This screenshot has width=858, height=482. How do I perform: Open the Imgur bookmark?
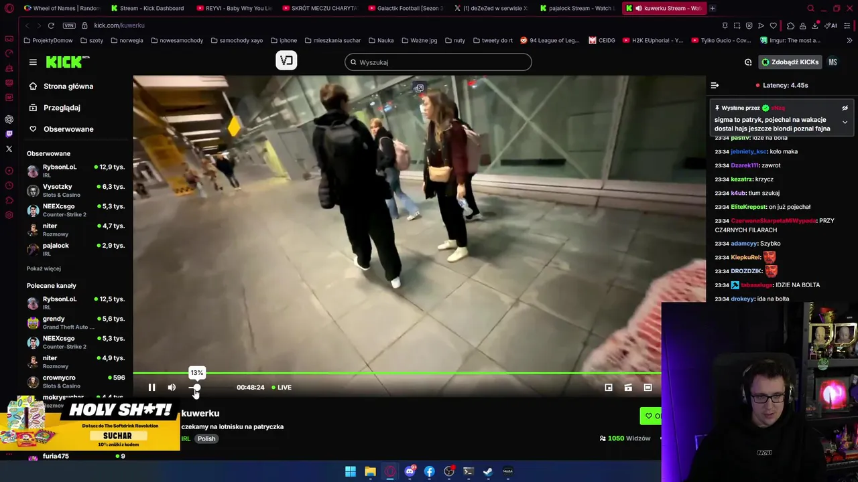tap(790, 40)
